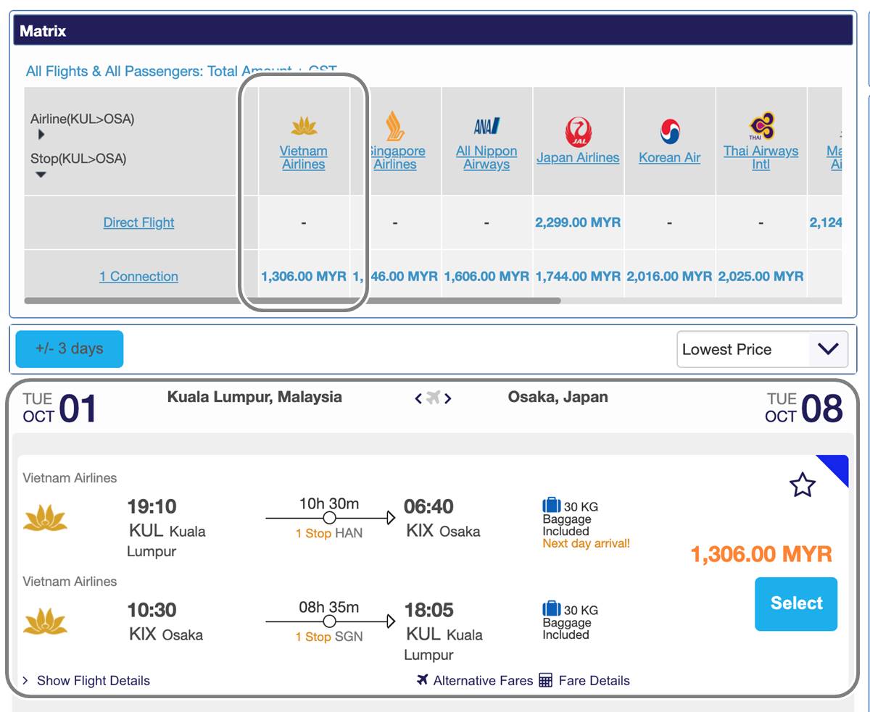Open the Lowest Price sort dropdown
Image resolution: width=870 pixels, height=712 pixels.
[762, 349]
